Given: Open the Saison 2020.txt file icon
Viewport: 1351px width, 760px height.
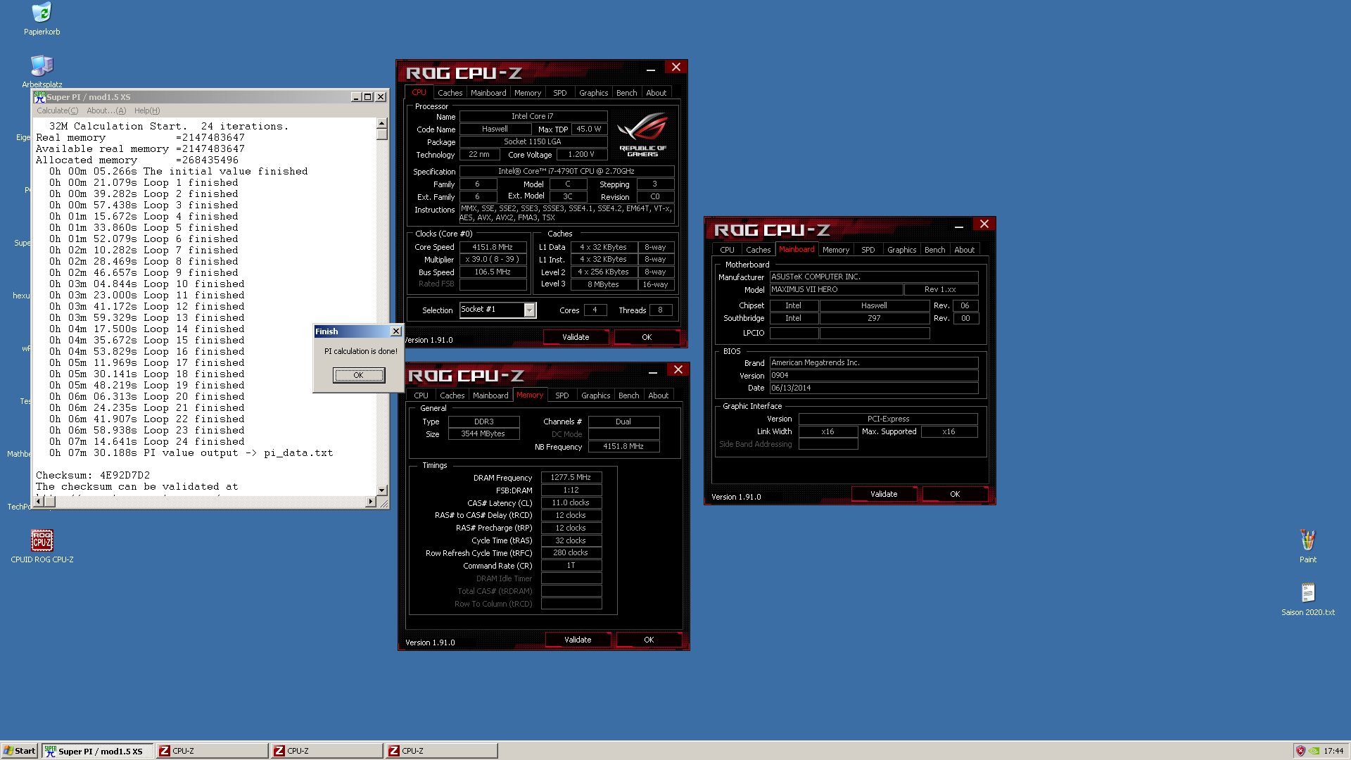Looking at the screenshot, I should pyautogui.click(x=1307, y=593).
